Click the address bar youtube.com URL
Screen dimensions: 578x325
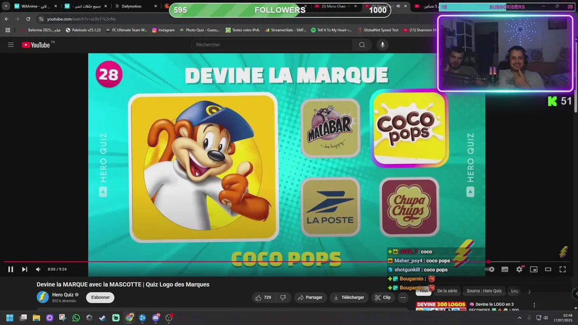point(81,19)
